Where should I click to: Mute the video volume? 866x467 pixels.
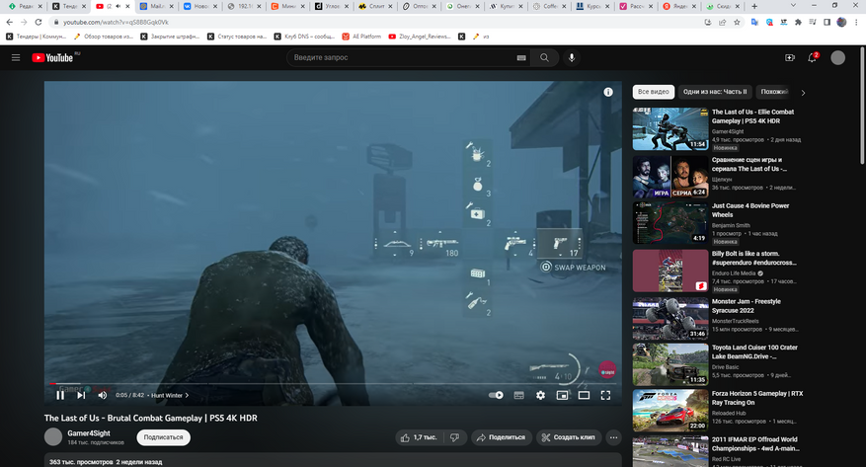[102, 395]
